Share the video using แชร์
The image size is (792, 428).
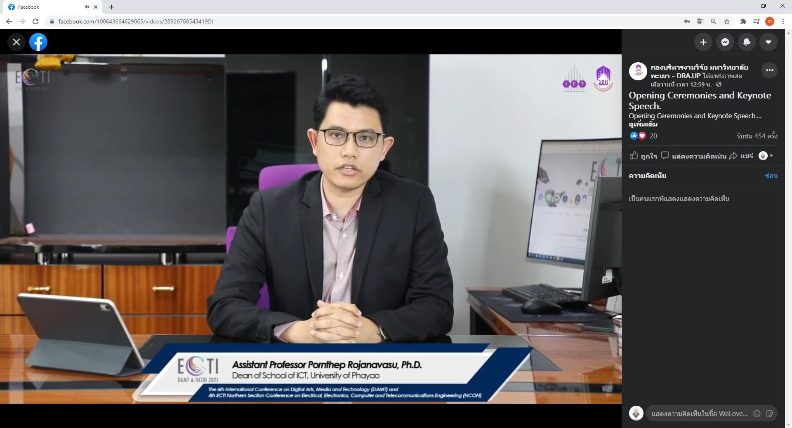[x=741, y=156]
